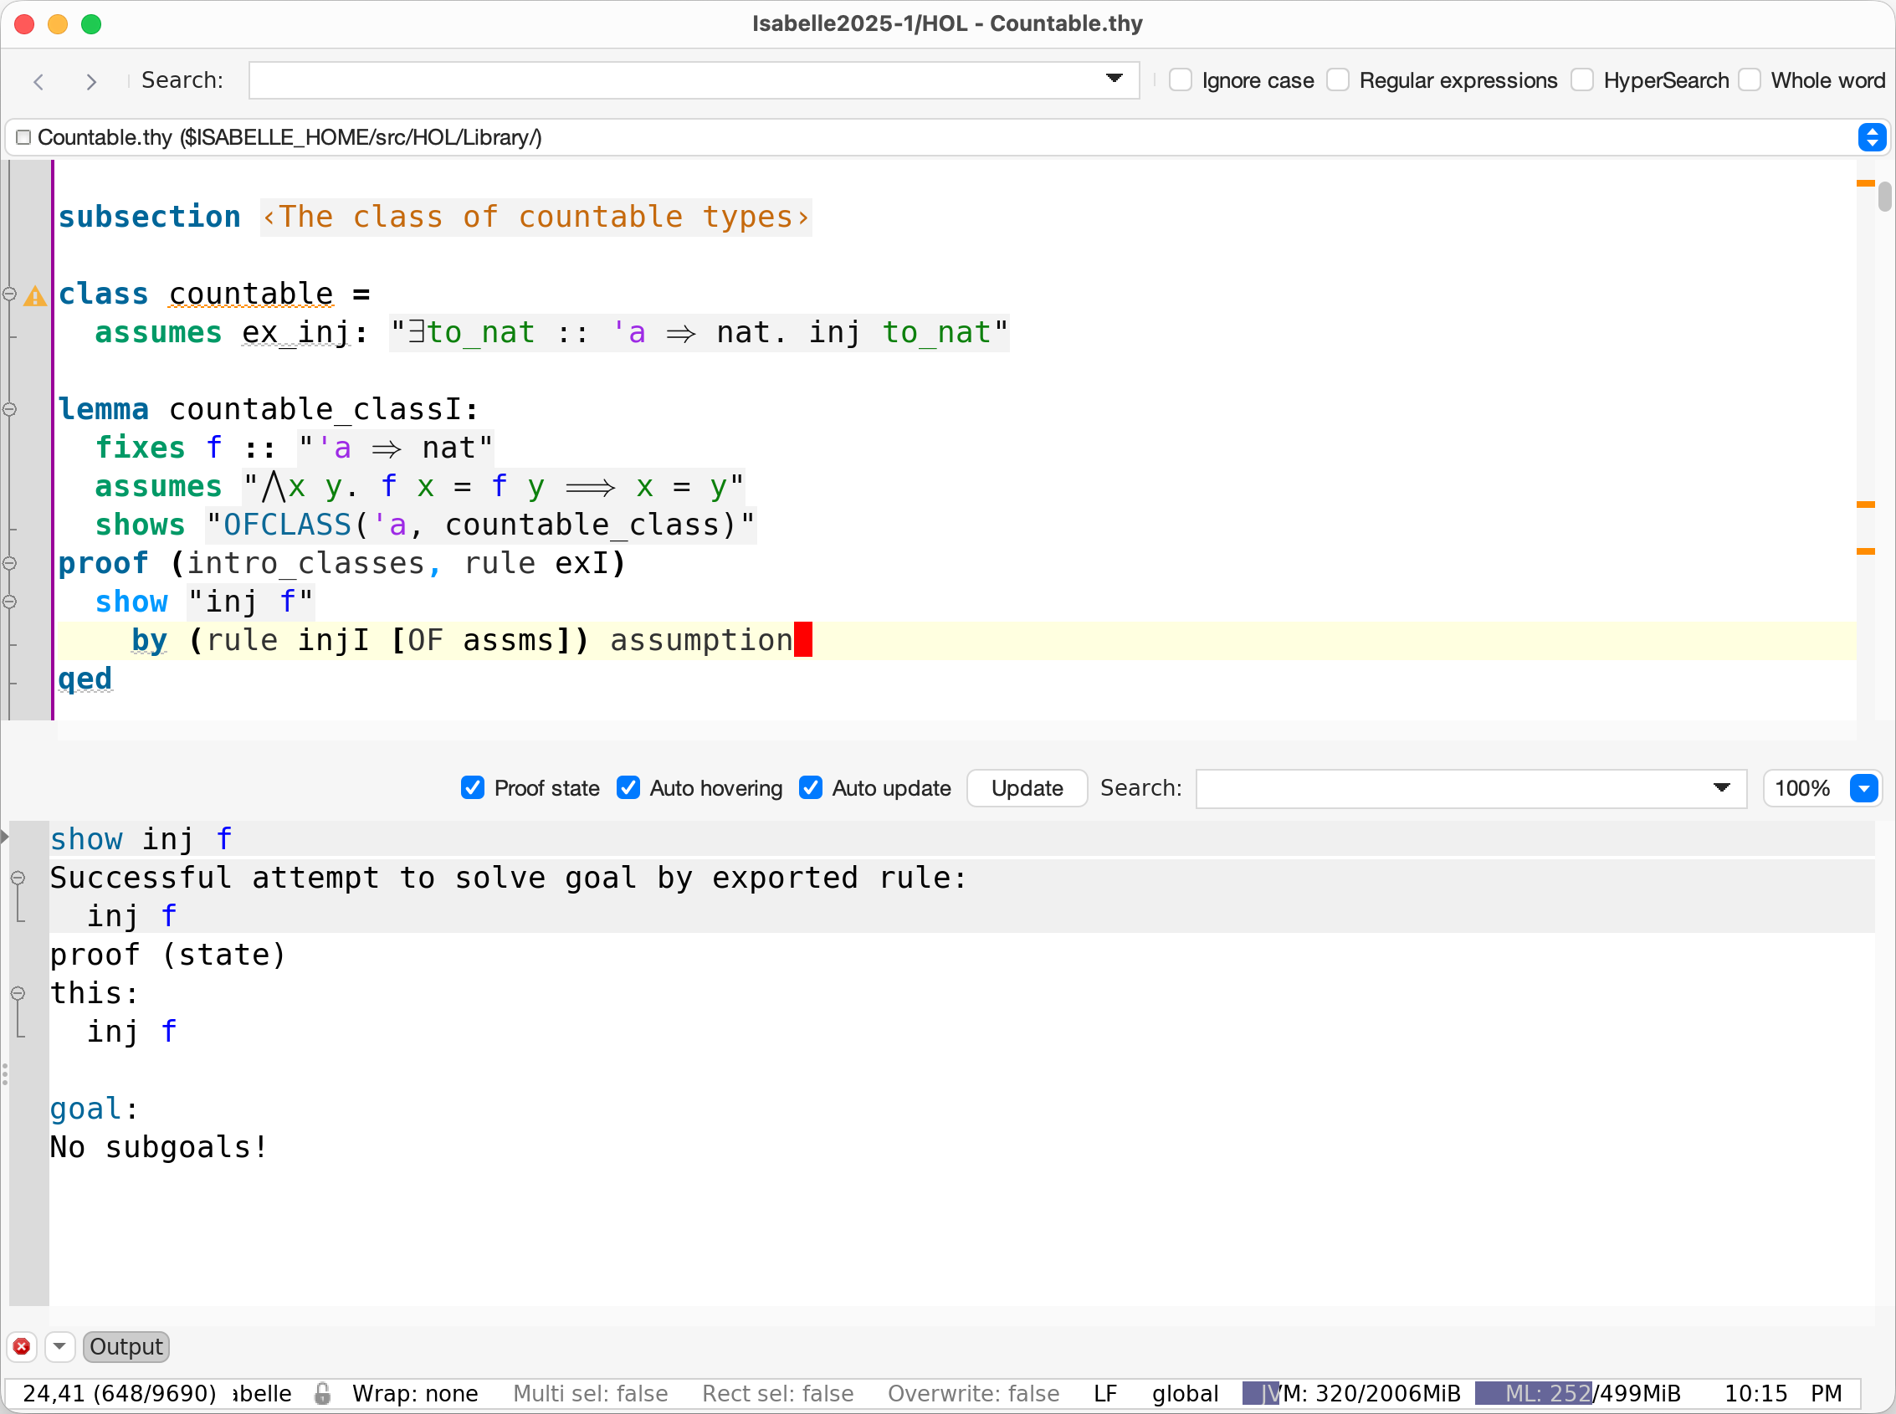Open the 100% zoom level dropdown
Screen dimensions: 1896x1414
coord(1863,788)
